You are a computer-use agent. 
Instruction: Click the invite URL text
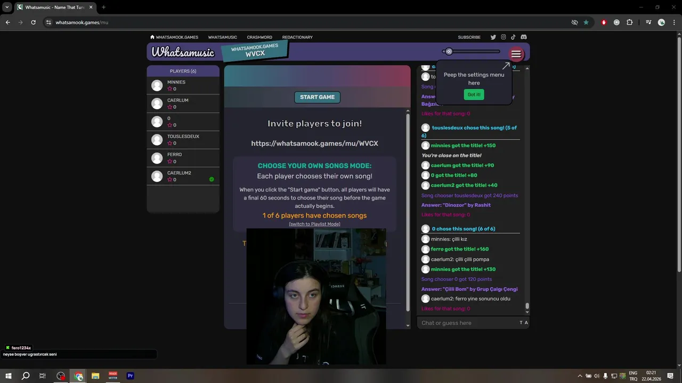(314, 144)
